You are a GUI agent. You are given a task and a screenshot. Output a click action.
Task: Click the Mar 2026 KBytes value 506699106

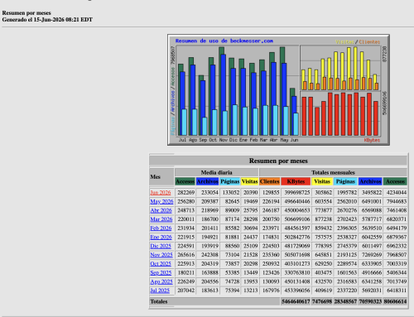297,219
